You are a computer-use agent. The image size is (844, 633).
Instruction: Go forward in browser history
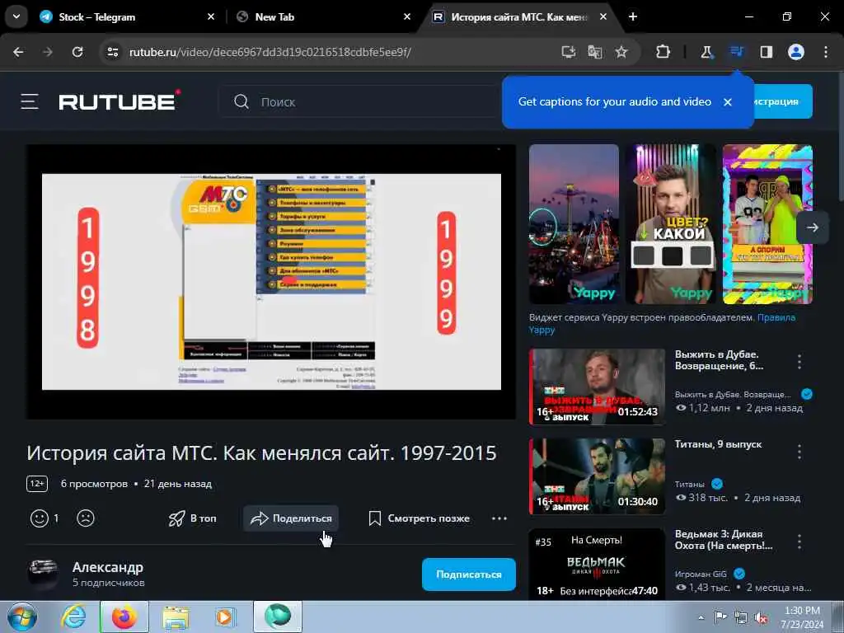pyautogui.click(x=48, y=52)
